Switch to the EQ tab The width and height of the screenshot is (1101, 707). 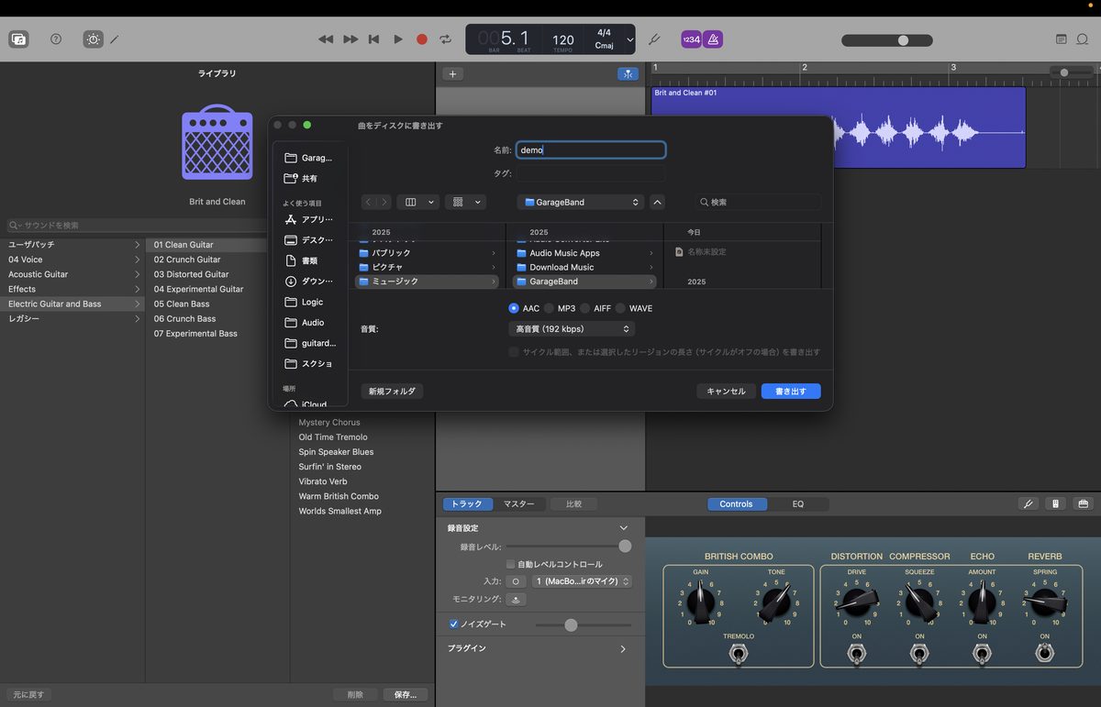click(797, 503)
